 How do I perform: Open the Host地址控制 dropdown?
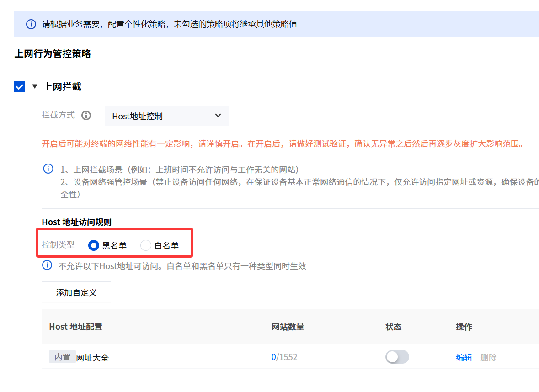(x=167, y=116)
